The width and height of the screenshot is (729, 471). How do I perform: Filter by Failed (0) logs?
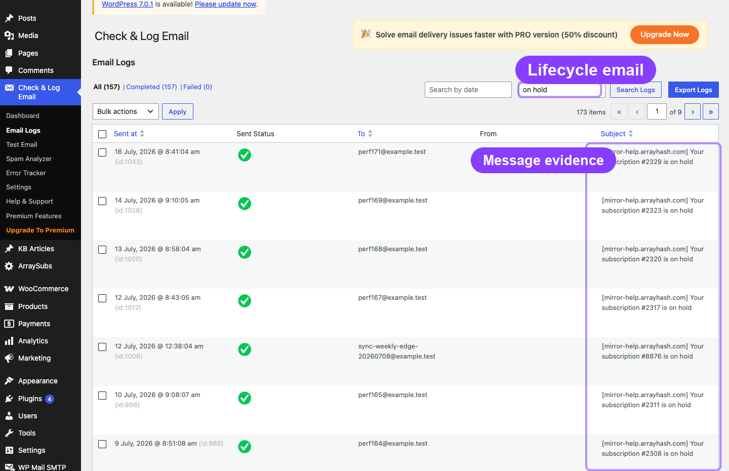pyautogui.click(x=197, y=87)
